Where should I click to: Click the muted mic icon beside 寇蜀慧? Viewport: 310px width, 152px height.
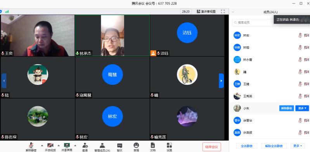(x=78, y=95)
